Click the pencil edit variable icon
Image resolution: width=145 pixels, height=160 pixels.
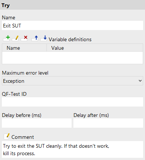(15, 38)
